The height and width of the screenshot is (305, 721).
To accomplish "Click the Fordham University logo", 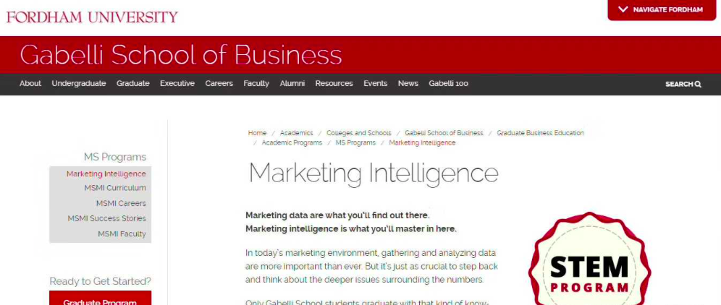I will tap(92, 16).
